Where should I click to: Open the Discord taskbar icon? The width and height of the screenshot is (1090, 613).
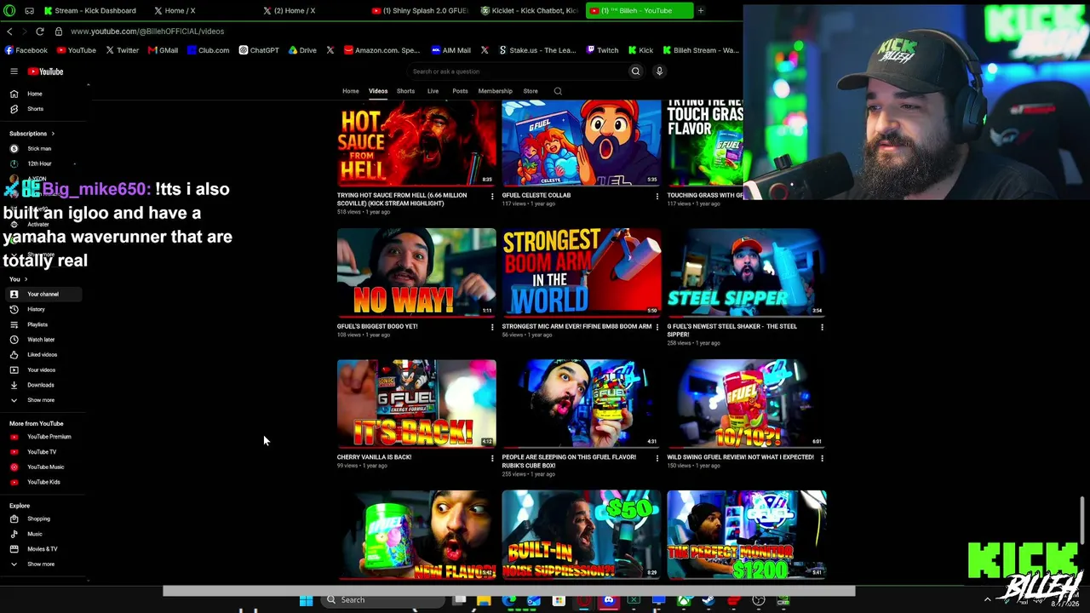click(608, 600)
